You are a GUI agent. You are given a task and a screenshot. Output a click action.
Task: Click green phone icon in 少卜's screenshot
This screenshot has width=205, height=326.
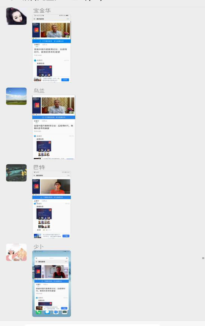(38, 312)
